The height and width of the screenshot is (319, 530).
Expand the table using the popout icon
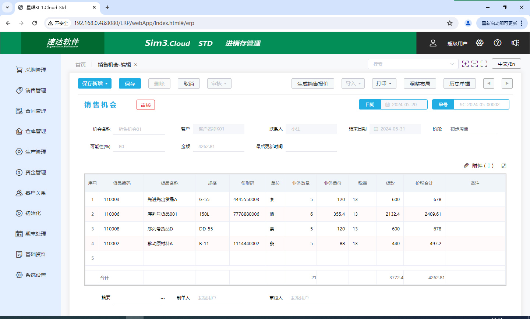(x=504, y=166)
